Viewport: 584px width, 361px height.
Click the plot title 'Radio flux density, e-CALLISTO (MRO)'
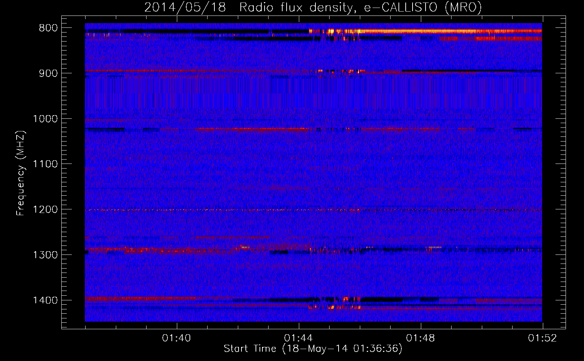pyautogui.click(x=361, y=7)
